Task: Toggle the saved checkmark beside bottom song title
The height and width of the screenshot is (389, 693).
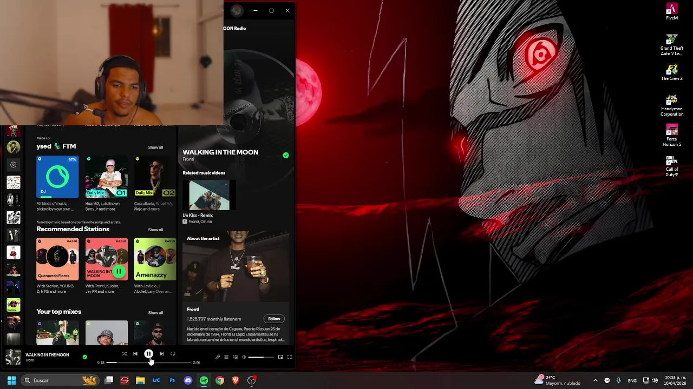Action: pyautogui.click(x=84, y=357)
